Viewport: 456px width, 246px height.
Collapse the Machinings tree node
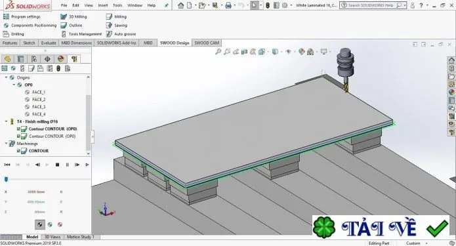[x=6, y=144]
